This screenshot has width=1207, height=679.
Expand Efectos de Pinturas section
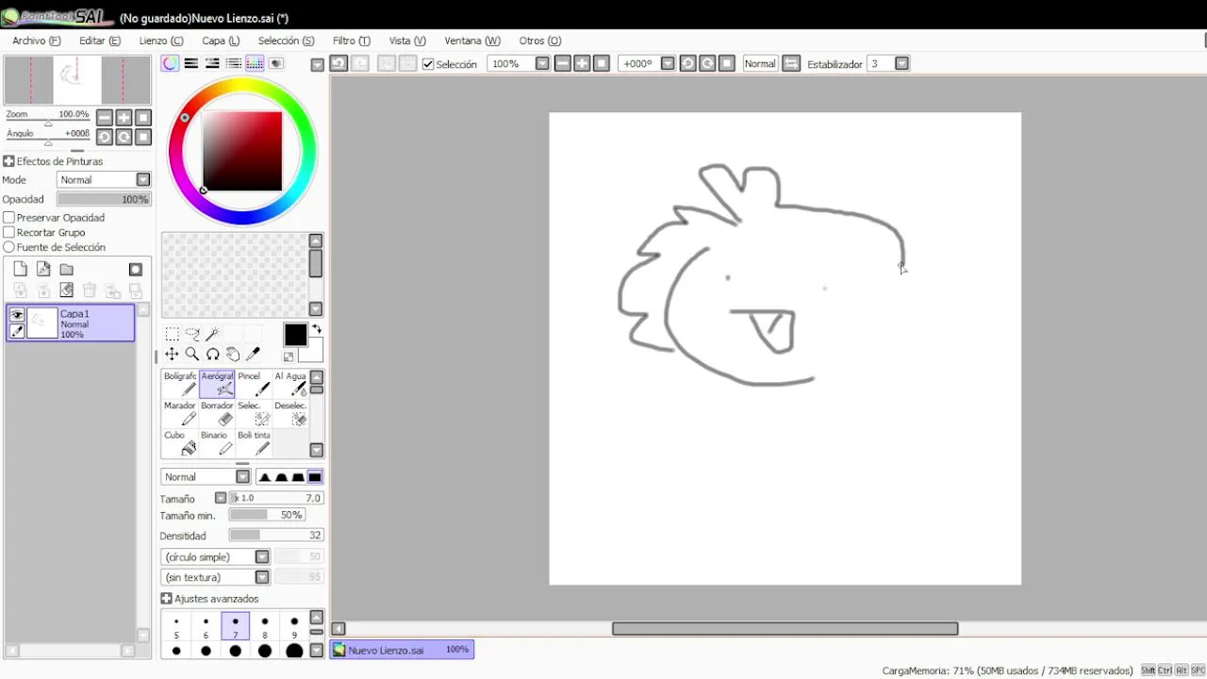[8, 161]
